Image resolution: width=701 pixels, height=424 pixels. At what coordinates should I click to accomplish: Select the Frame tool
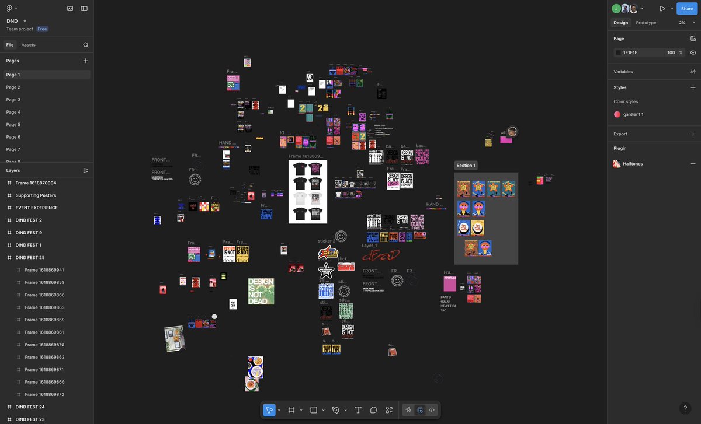click(291, 410)
